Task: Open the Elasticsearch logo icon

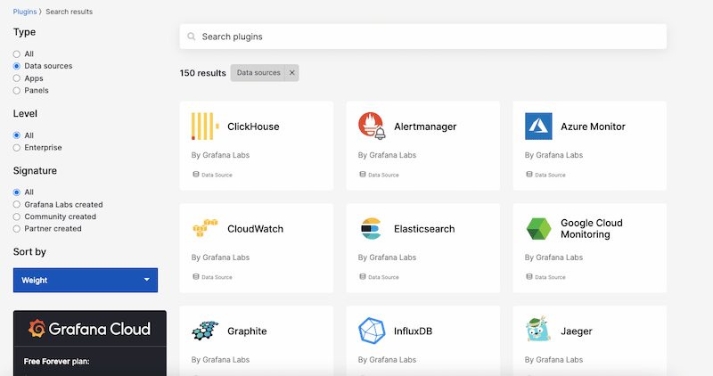Action: click(x=372, y=229)
